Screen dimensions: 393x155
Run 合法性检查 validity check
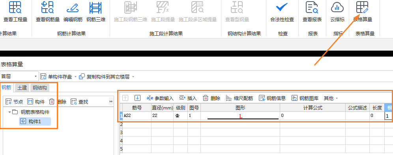pos(282,12)
